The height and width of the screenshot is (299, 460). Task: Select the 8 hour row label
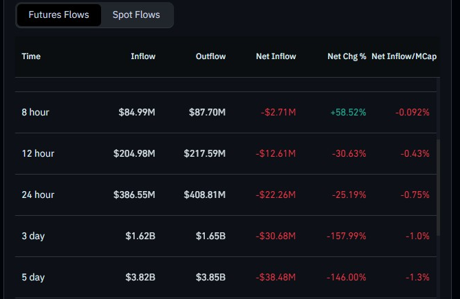pos(35,112)
